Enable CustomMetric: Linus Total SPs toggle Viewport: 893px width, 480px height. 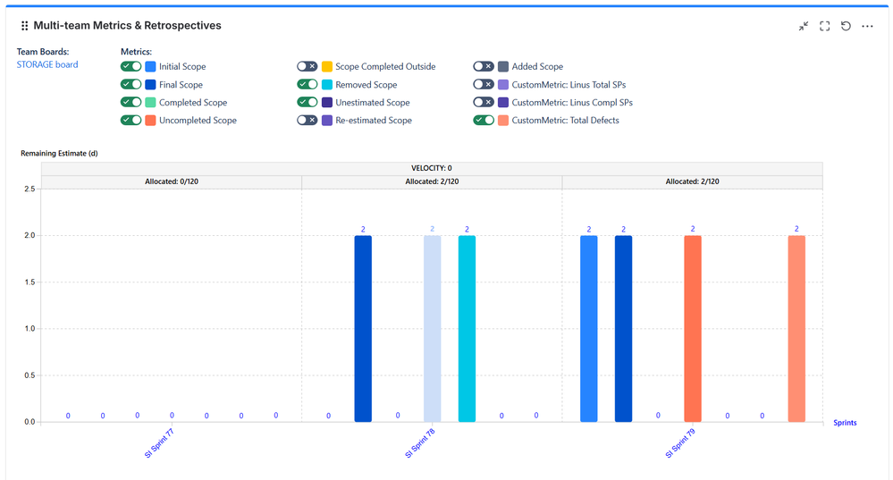pos(484,84)
